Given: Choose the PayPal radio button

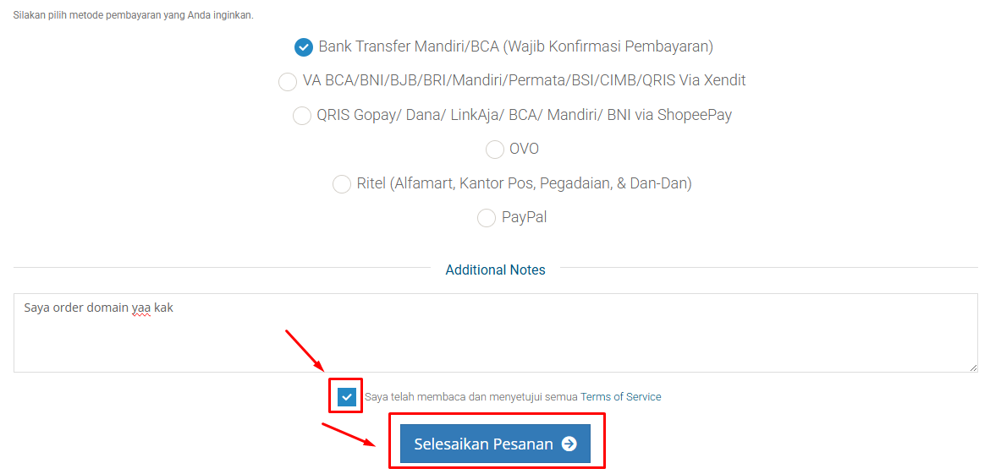Looking at the screenshot, I should point(487,218).
